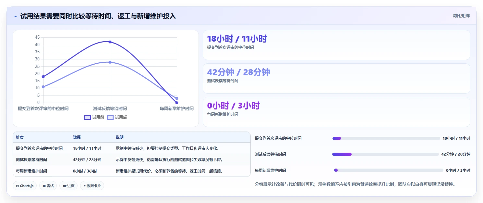Viewport: 483px width, 203px height.
Task: Click the 试用后 data point at 3
Action: pyautogui.click(x=177, y=98)
